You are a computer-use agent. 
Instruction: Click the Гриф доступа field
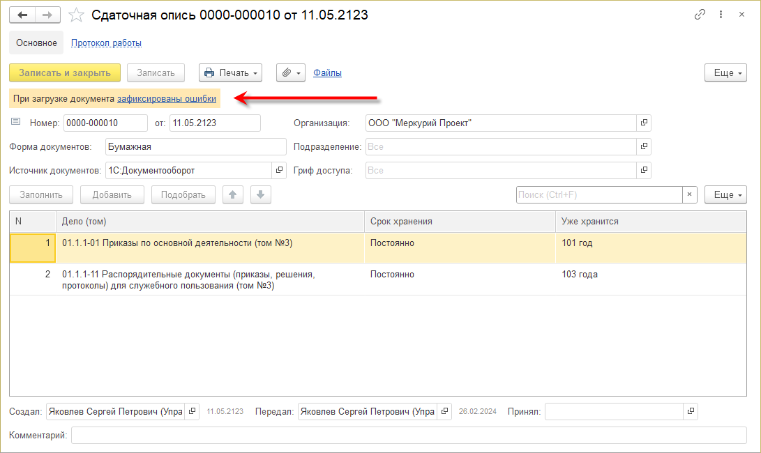tap(501, 170)
